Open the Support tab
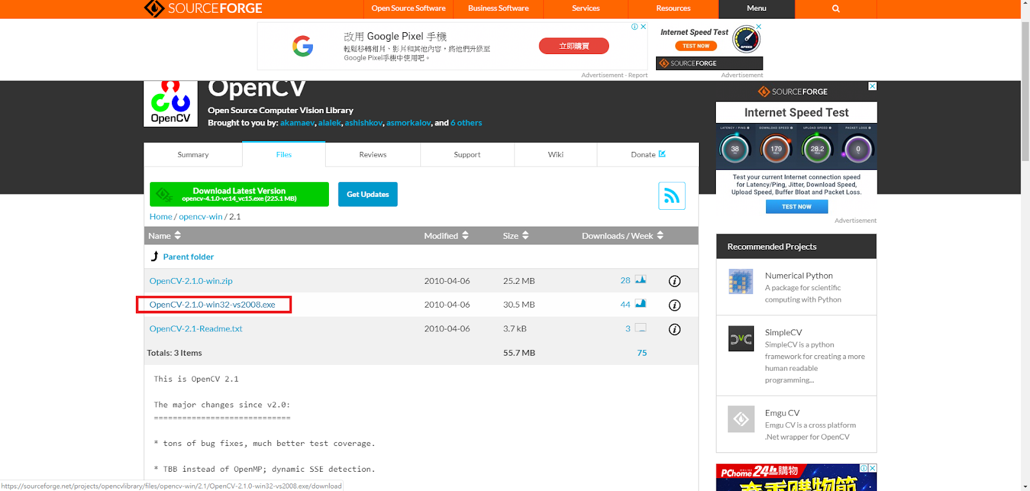This screenshot has height=491, width=1030. (467, 154)
